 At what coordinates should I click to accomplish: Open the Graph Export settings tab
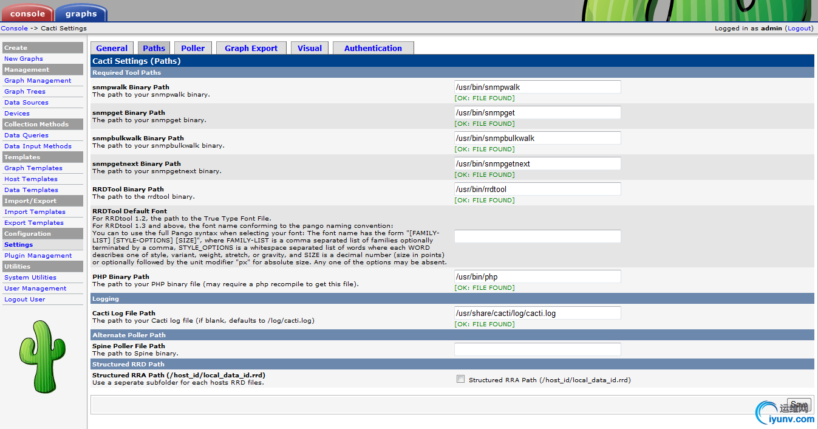[251, 48]
